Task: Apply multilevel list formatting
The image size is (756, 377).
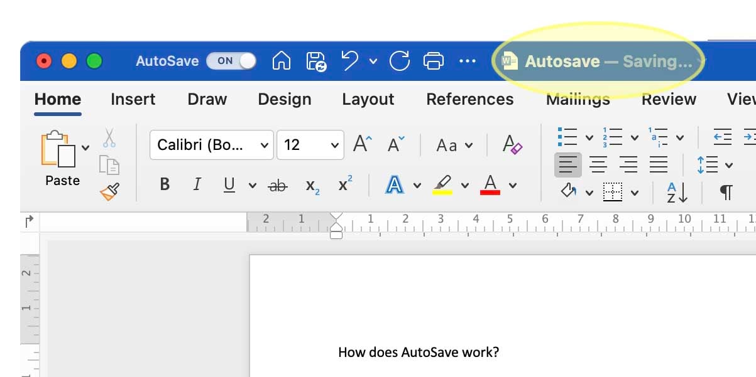Action: coord(658,136)
